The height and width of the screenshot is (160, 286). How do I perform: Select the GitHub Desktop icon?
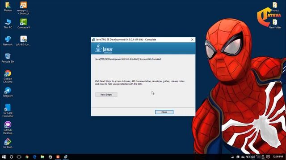click(8, 128)
